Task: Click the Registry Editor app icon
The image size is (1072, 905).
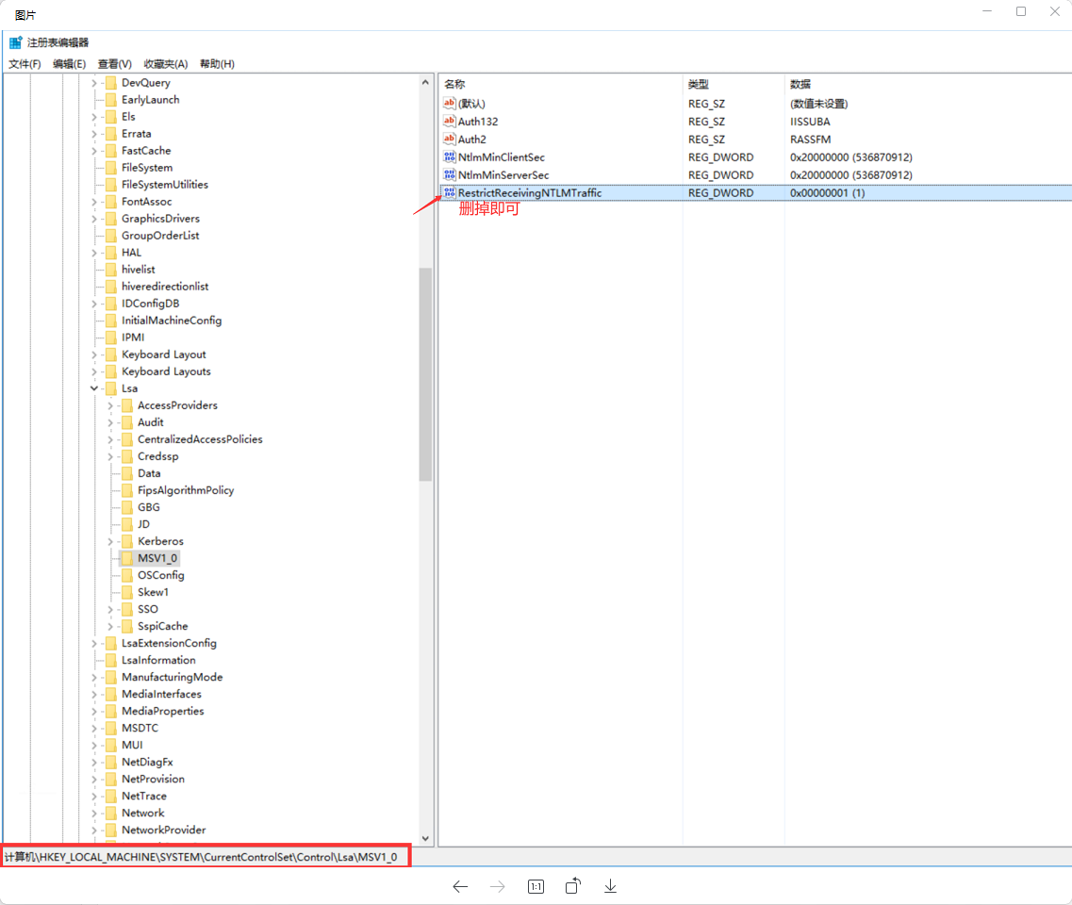Action: click(x=16, y=42)
